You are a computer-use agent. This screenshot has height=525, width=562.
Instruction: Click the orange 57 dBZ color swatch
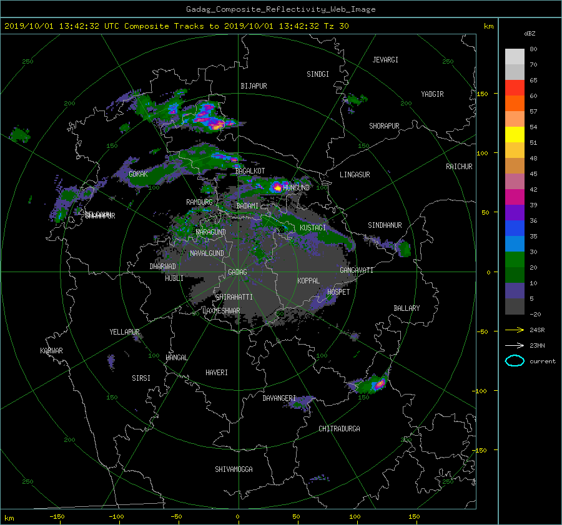515,104
